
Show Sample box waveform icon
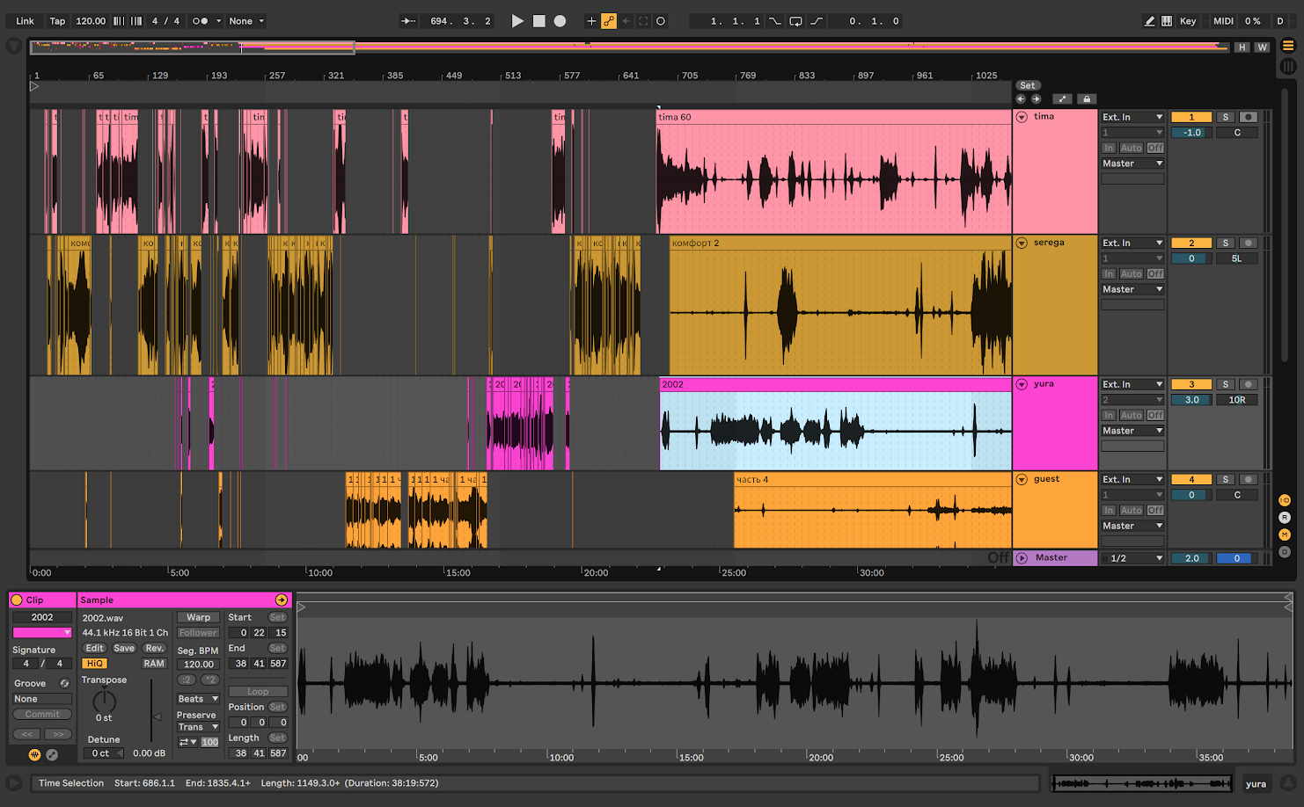coord(34,754)
